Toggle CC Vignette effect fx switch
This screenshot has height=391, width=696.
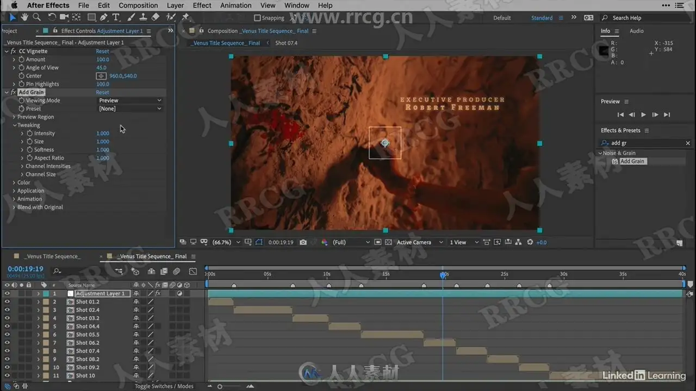(x=13, y=51)
